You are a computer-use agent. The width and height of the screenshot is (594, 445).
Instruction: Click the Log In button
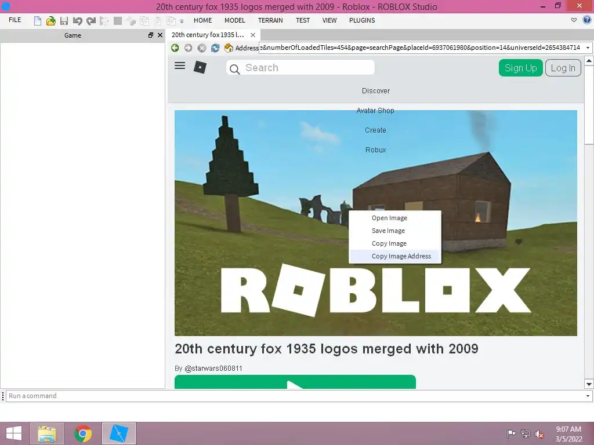point(563,68)
